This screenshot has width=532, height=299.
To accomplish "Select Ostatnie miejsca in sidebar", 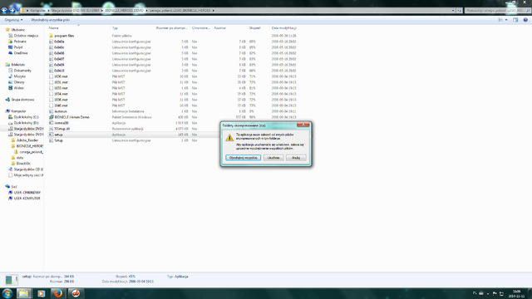I will [26, 36].
